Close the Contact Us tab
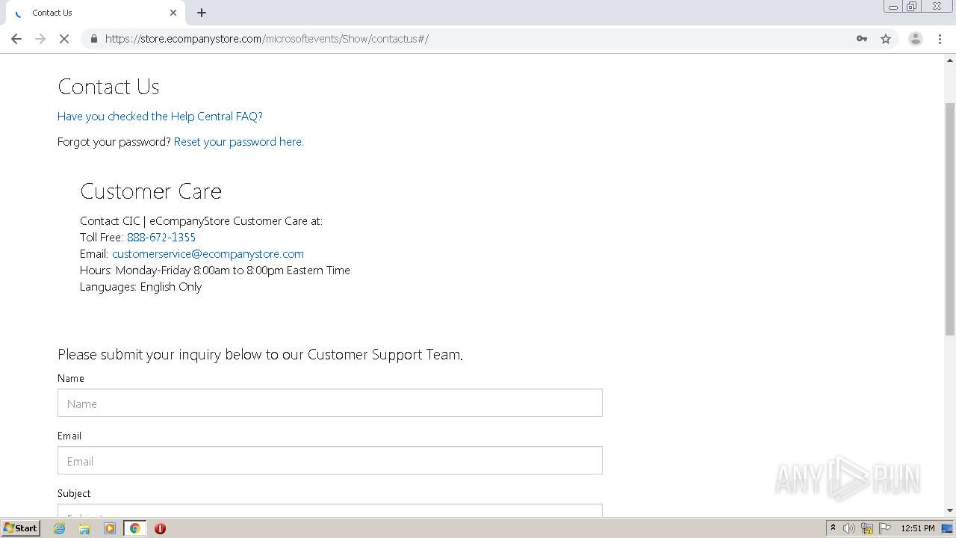Image resolution: width=956 pixels, height=538 pixels. click(x=173, y=13)
